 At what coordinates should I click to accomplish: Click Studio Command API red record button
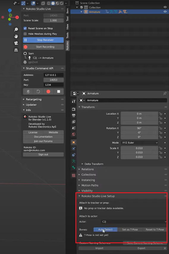[48, 92]
